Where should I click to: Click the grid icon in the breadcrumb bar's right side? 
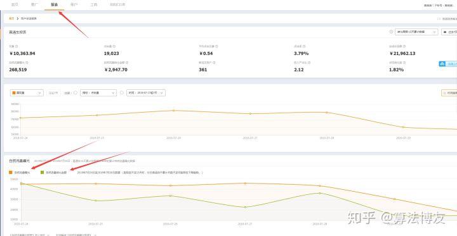(x=439, y=18)
